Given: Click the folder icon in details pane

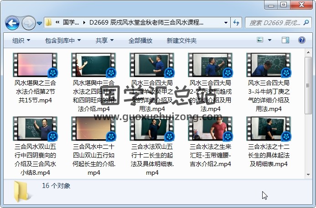Looking at the screenshot, I should pos(21,191).
